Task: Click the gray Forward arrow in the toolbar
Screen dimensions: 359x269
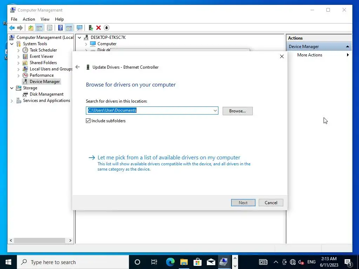Action: coord(20,28)
